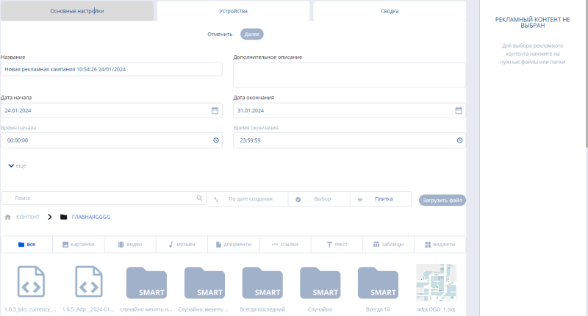
Task: Select the adpLOGO_1.svg thumbnail
Action: pyautogui.click(x=437, y=282)
